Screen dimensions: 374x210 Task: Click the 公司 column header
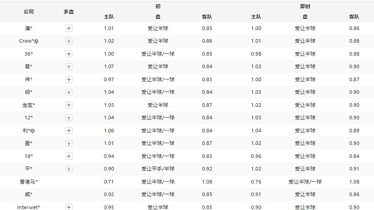[28, 12]
